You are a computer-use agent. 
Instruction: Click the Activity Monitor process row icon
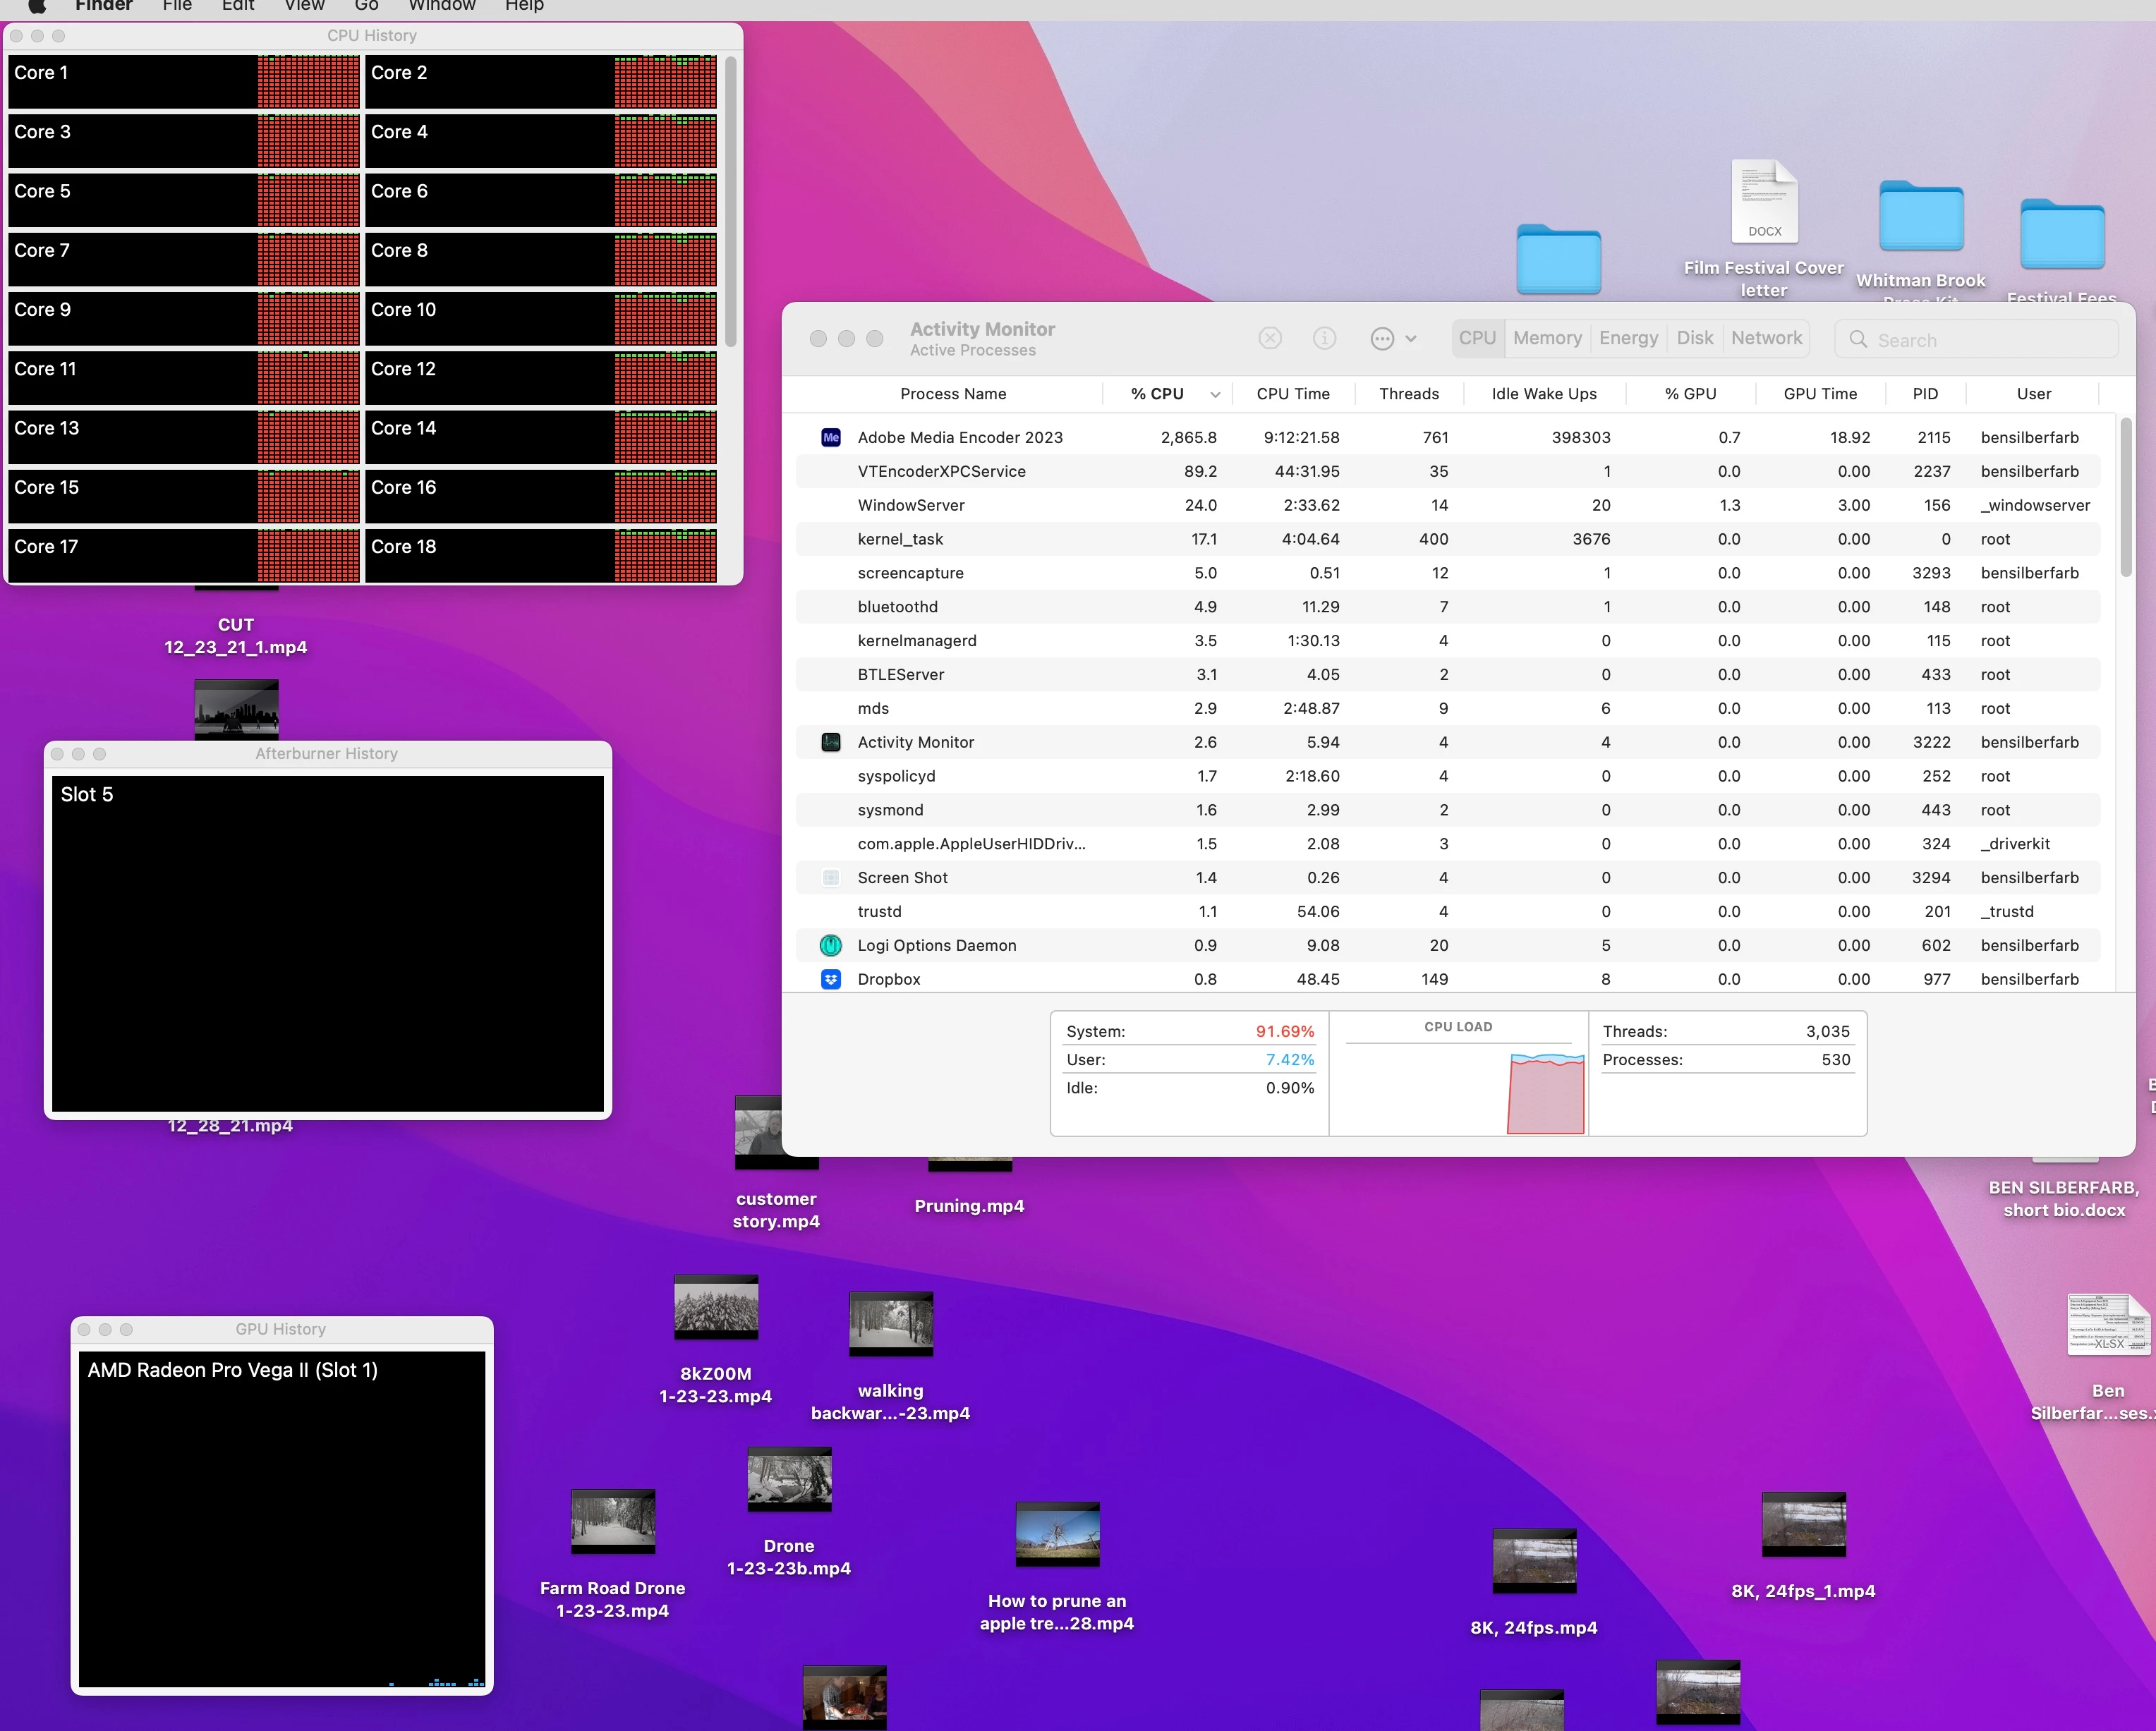(831, 742)
